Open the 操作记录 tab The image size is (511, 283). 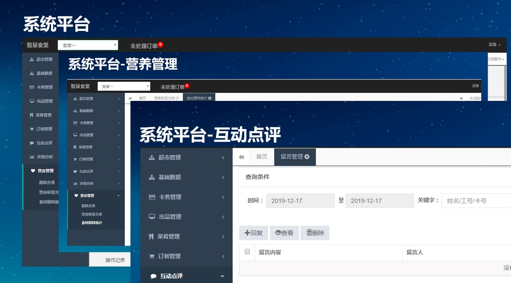(115, 260)
